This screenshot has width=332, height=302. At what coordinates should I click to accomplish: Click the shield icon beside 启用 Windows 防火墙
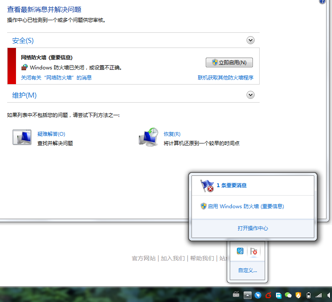coord(204,206)
